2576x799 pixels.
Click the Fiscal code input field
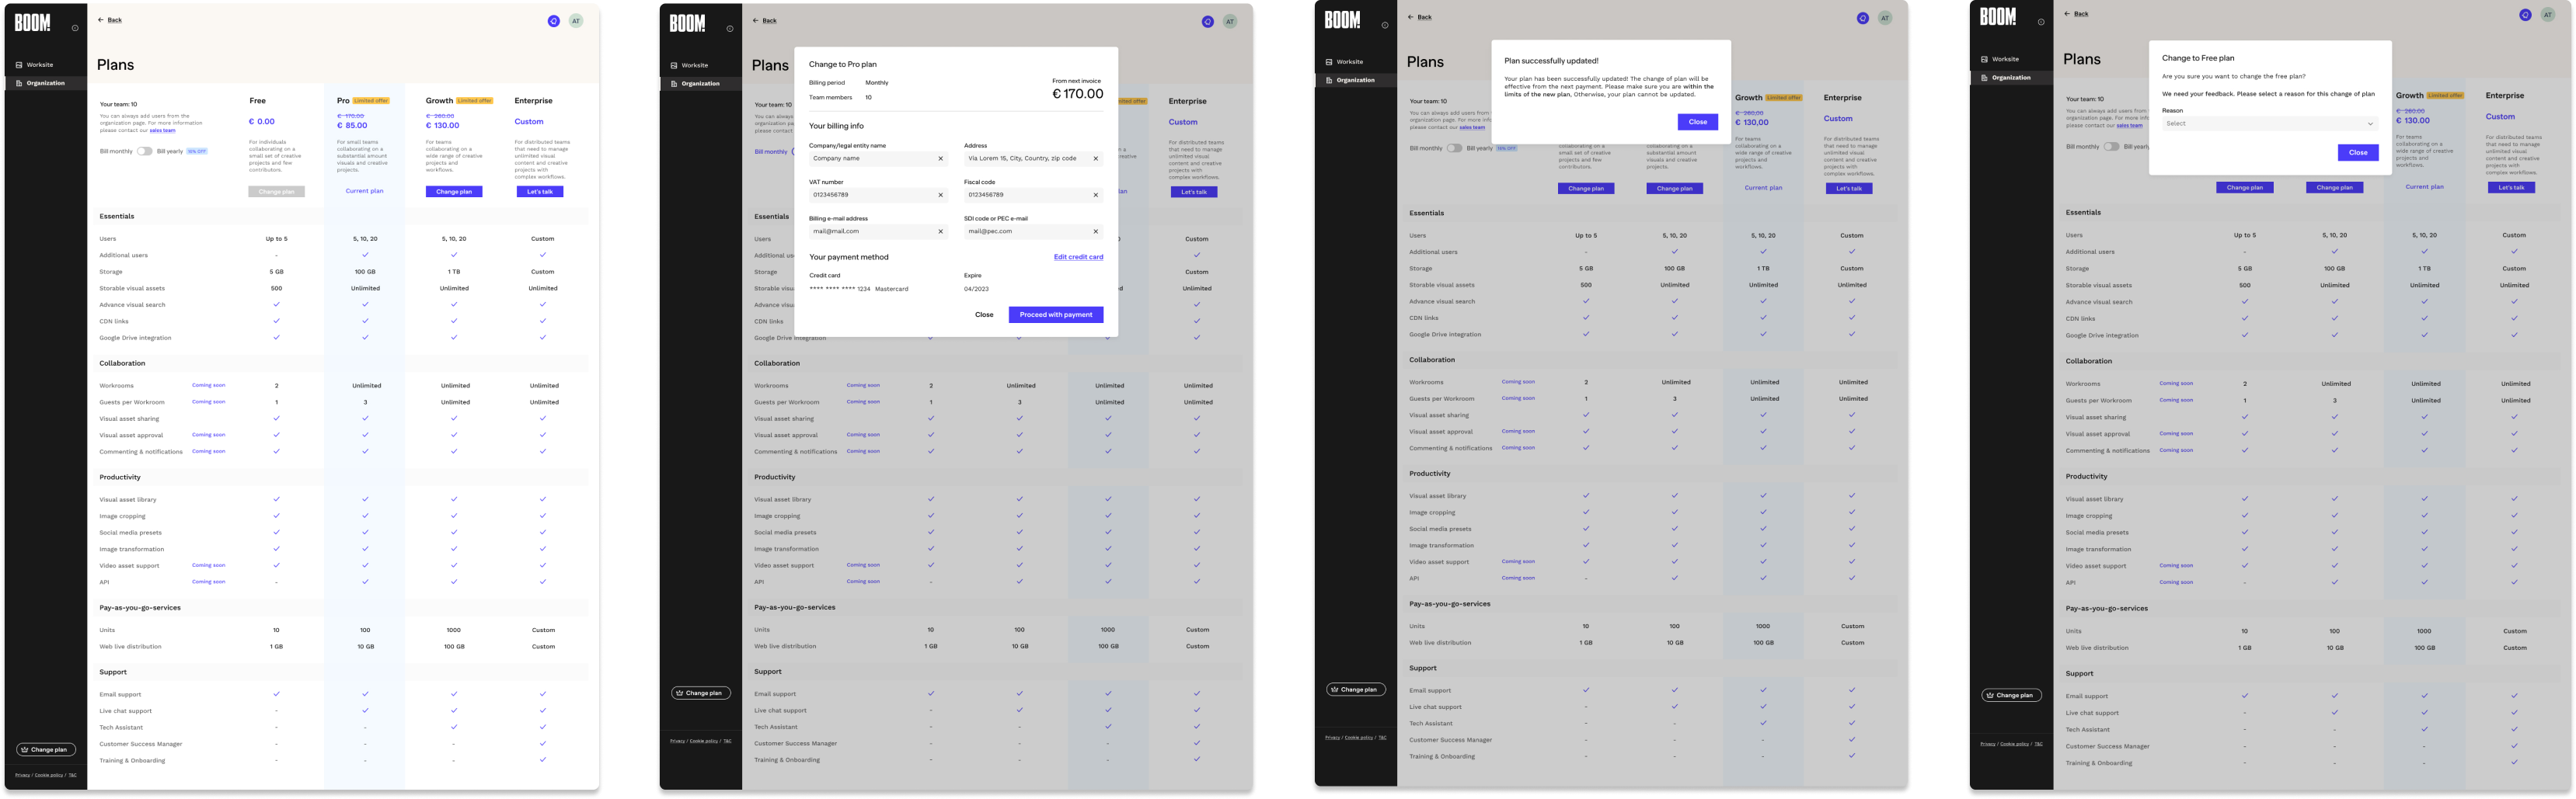pos(1025,195)
